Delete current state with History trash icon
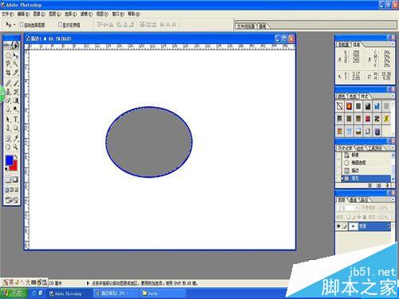The height and width of the screenshot is (299, 399). [387, 185]
